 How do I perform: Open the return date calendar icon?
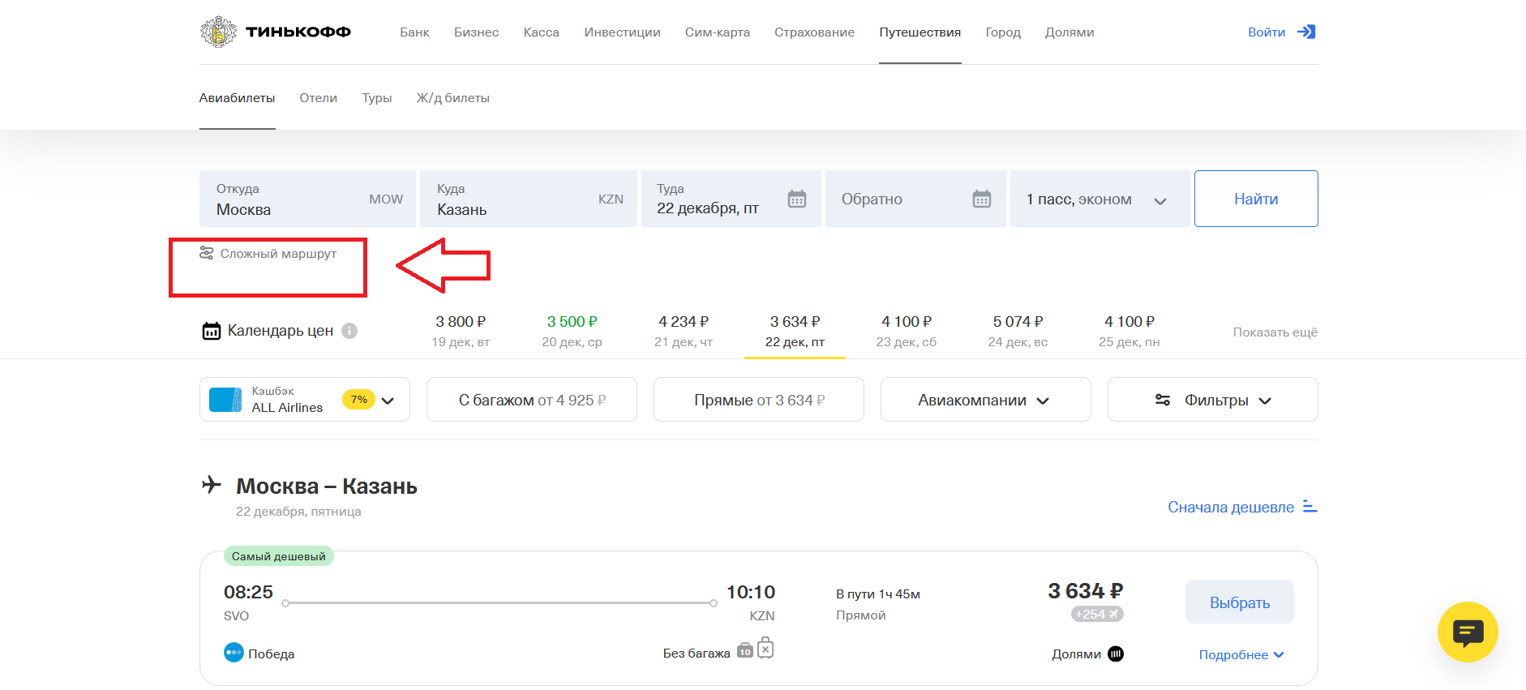(x=981, y=199)
